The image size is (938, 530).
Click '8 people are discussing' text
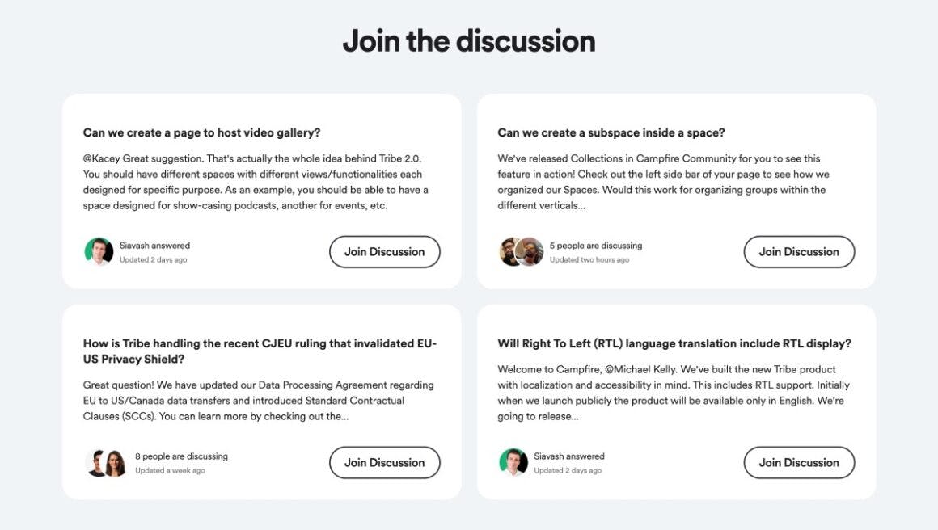(x=181, y=456)
